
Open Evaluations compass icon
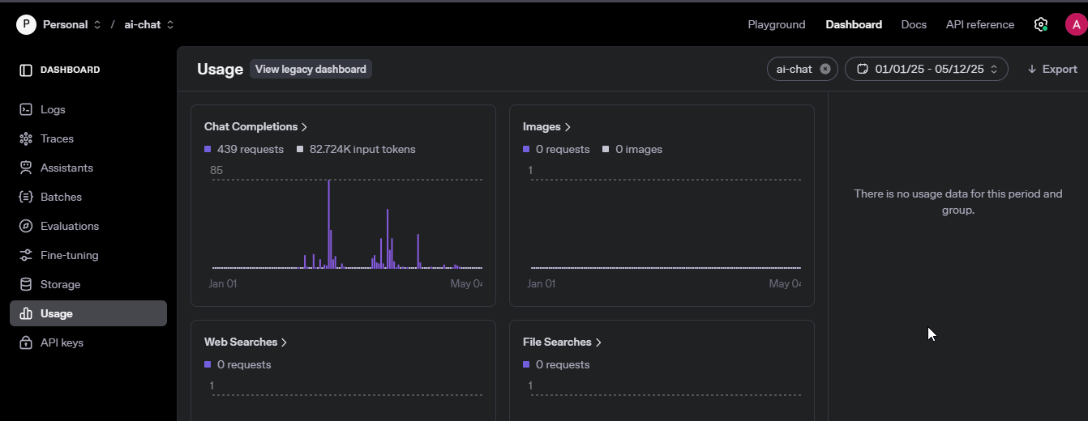26,226
